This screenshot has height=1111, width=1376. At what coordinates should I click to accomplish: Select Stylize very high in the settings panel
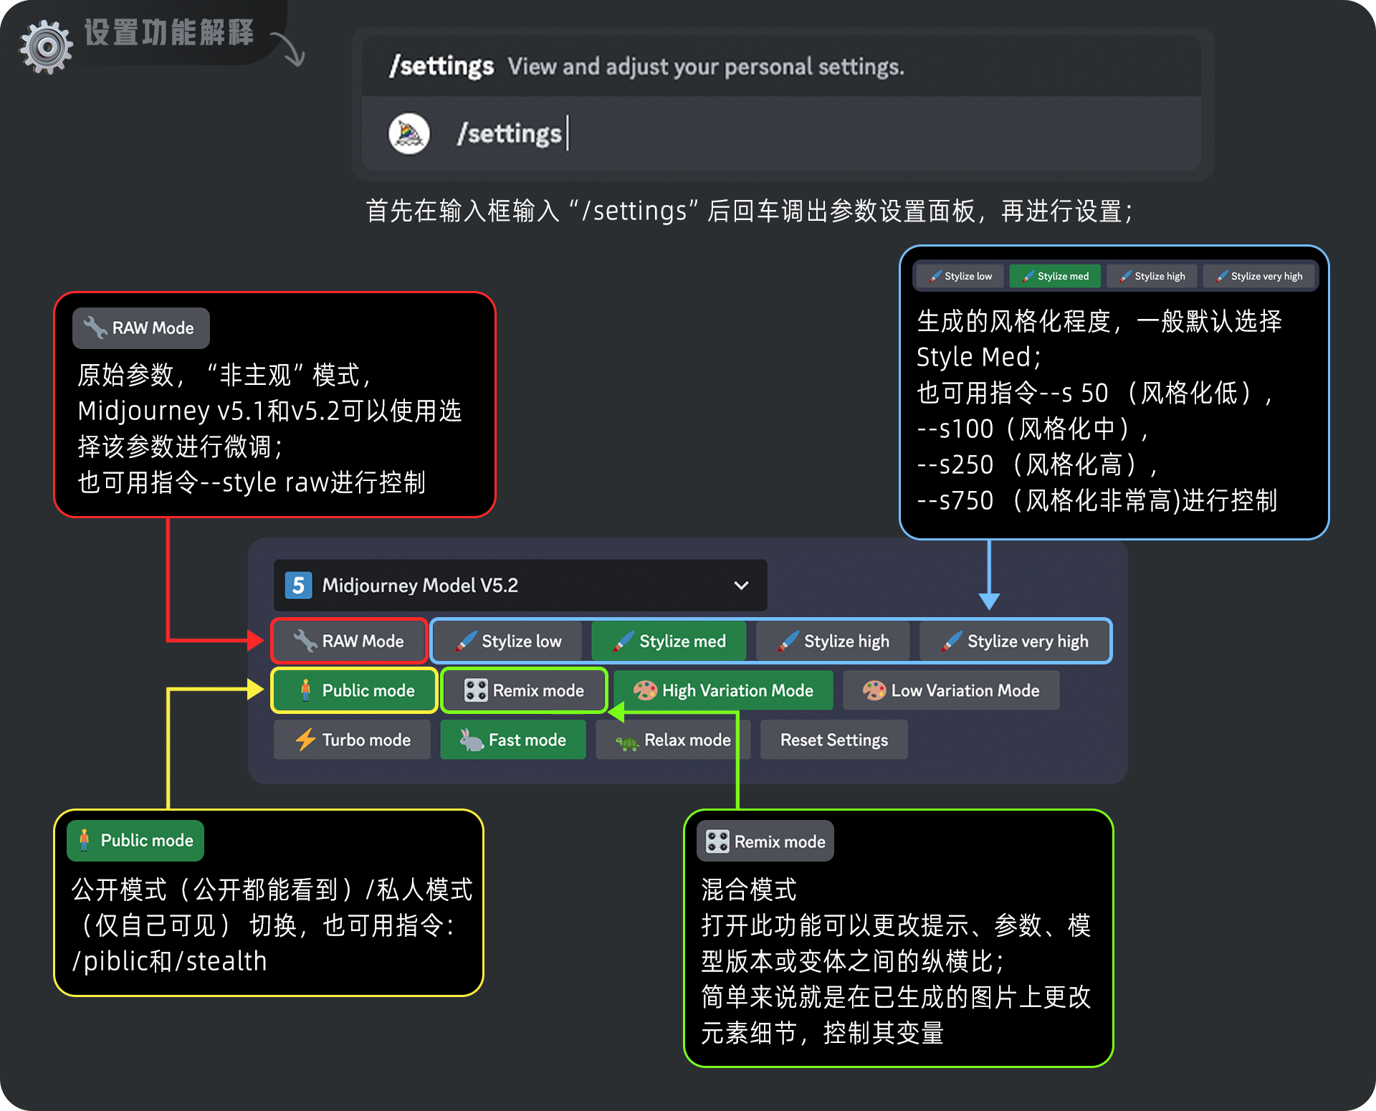click(1014, 641)
